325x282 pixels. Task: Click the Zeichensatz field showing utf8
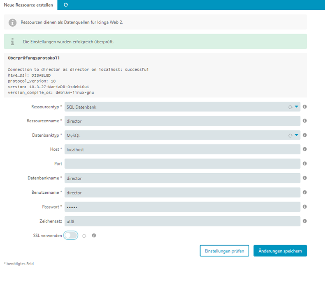[182, 221]
